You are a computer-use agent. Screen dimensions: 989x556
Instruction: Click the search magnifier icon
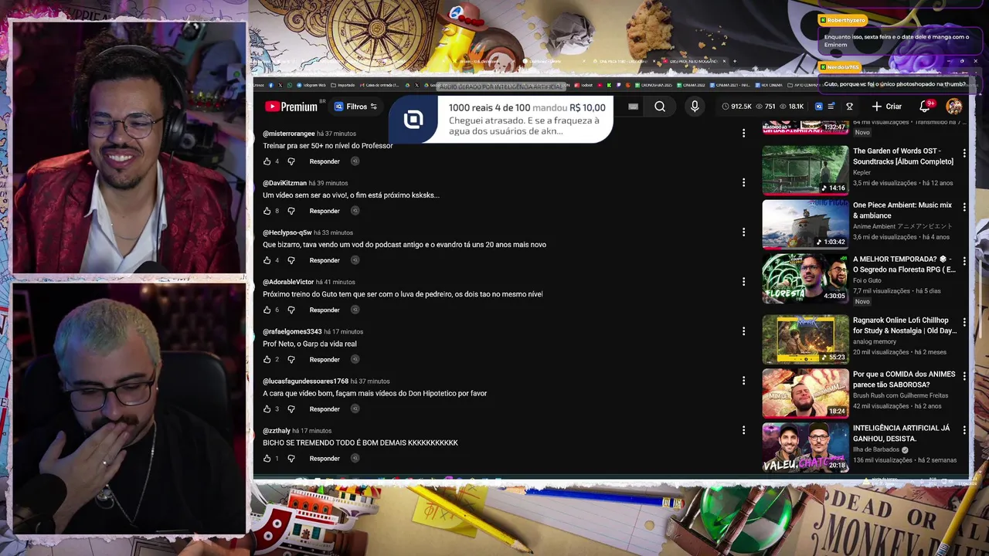point(660,107)
